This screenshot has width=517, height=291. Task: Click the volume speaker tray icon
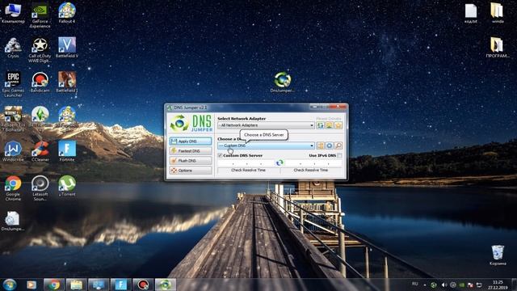pos(444,285)
